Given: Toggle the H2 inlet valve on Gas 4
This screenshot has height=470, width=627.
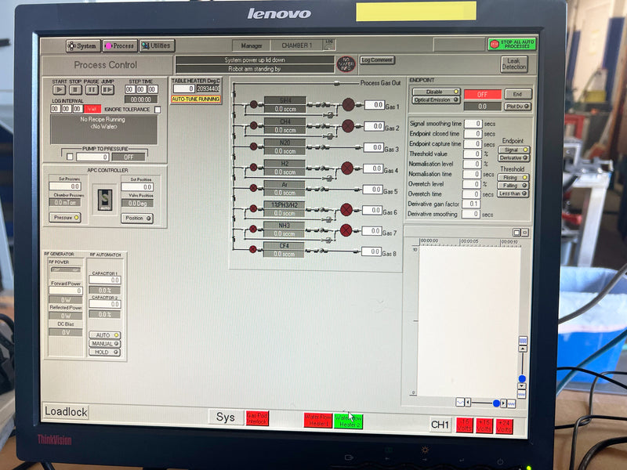Looking at the screenshot, I should [x=253, y=167].
